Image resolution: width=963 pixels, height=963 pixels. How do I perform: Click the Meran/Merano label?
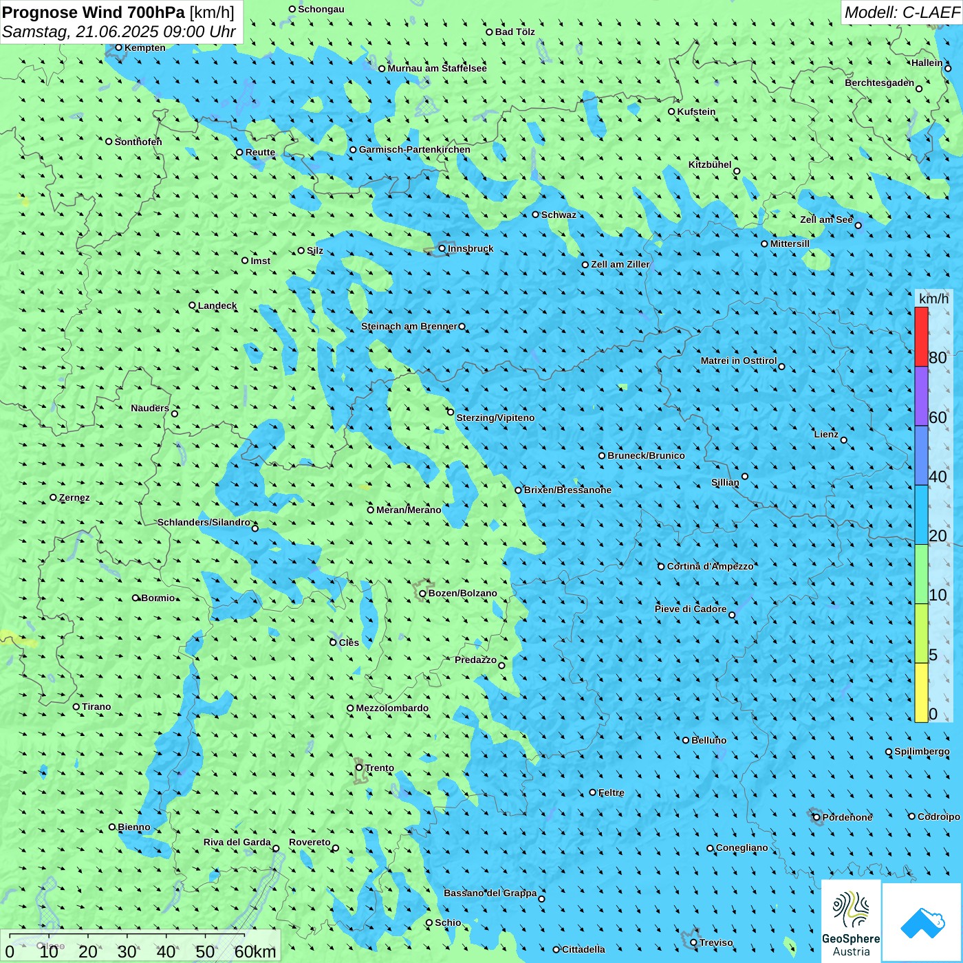(x=409, y=510)
